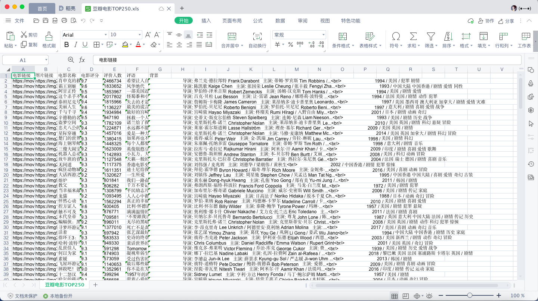Switch to the 数据 ribbon tab

tap(280, 21)
